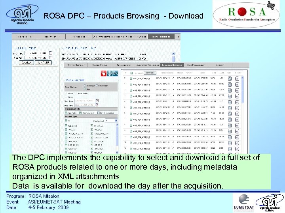Click the back window list scroll-up arrow

click(173, 54)
